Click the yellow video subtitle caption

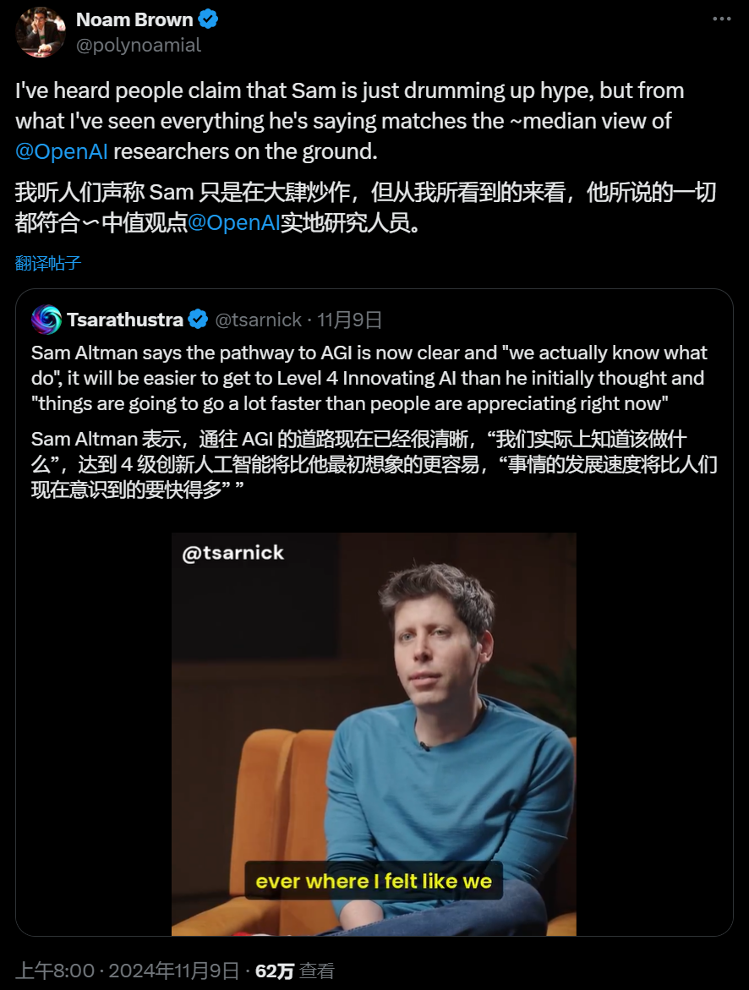coord(374,881)
